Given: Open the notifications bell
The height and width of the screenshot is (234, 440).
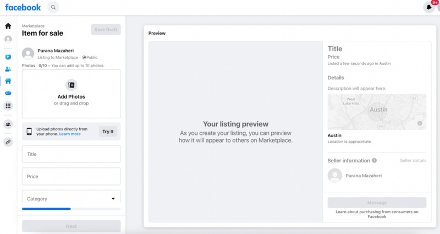Looking at the screenshot, I should pyautogui.click(x=428, y=7).
